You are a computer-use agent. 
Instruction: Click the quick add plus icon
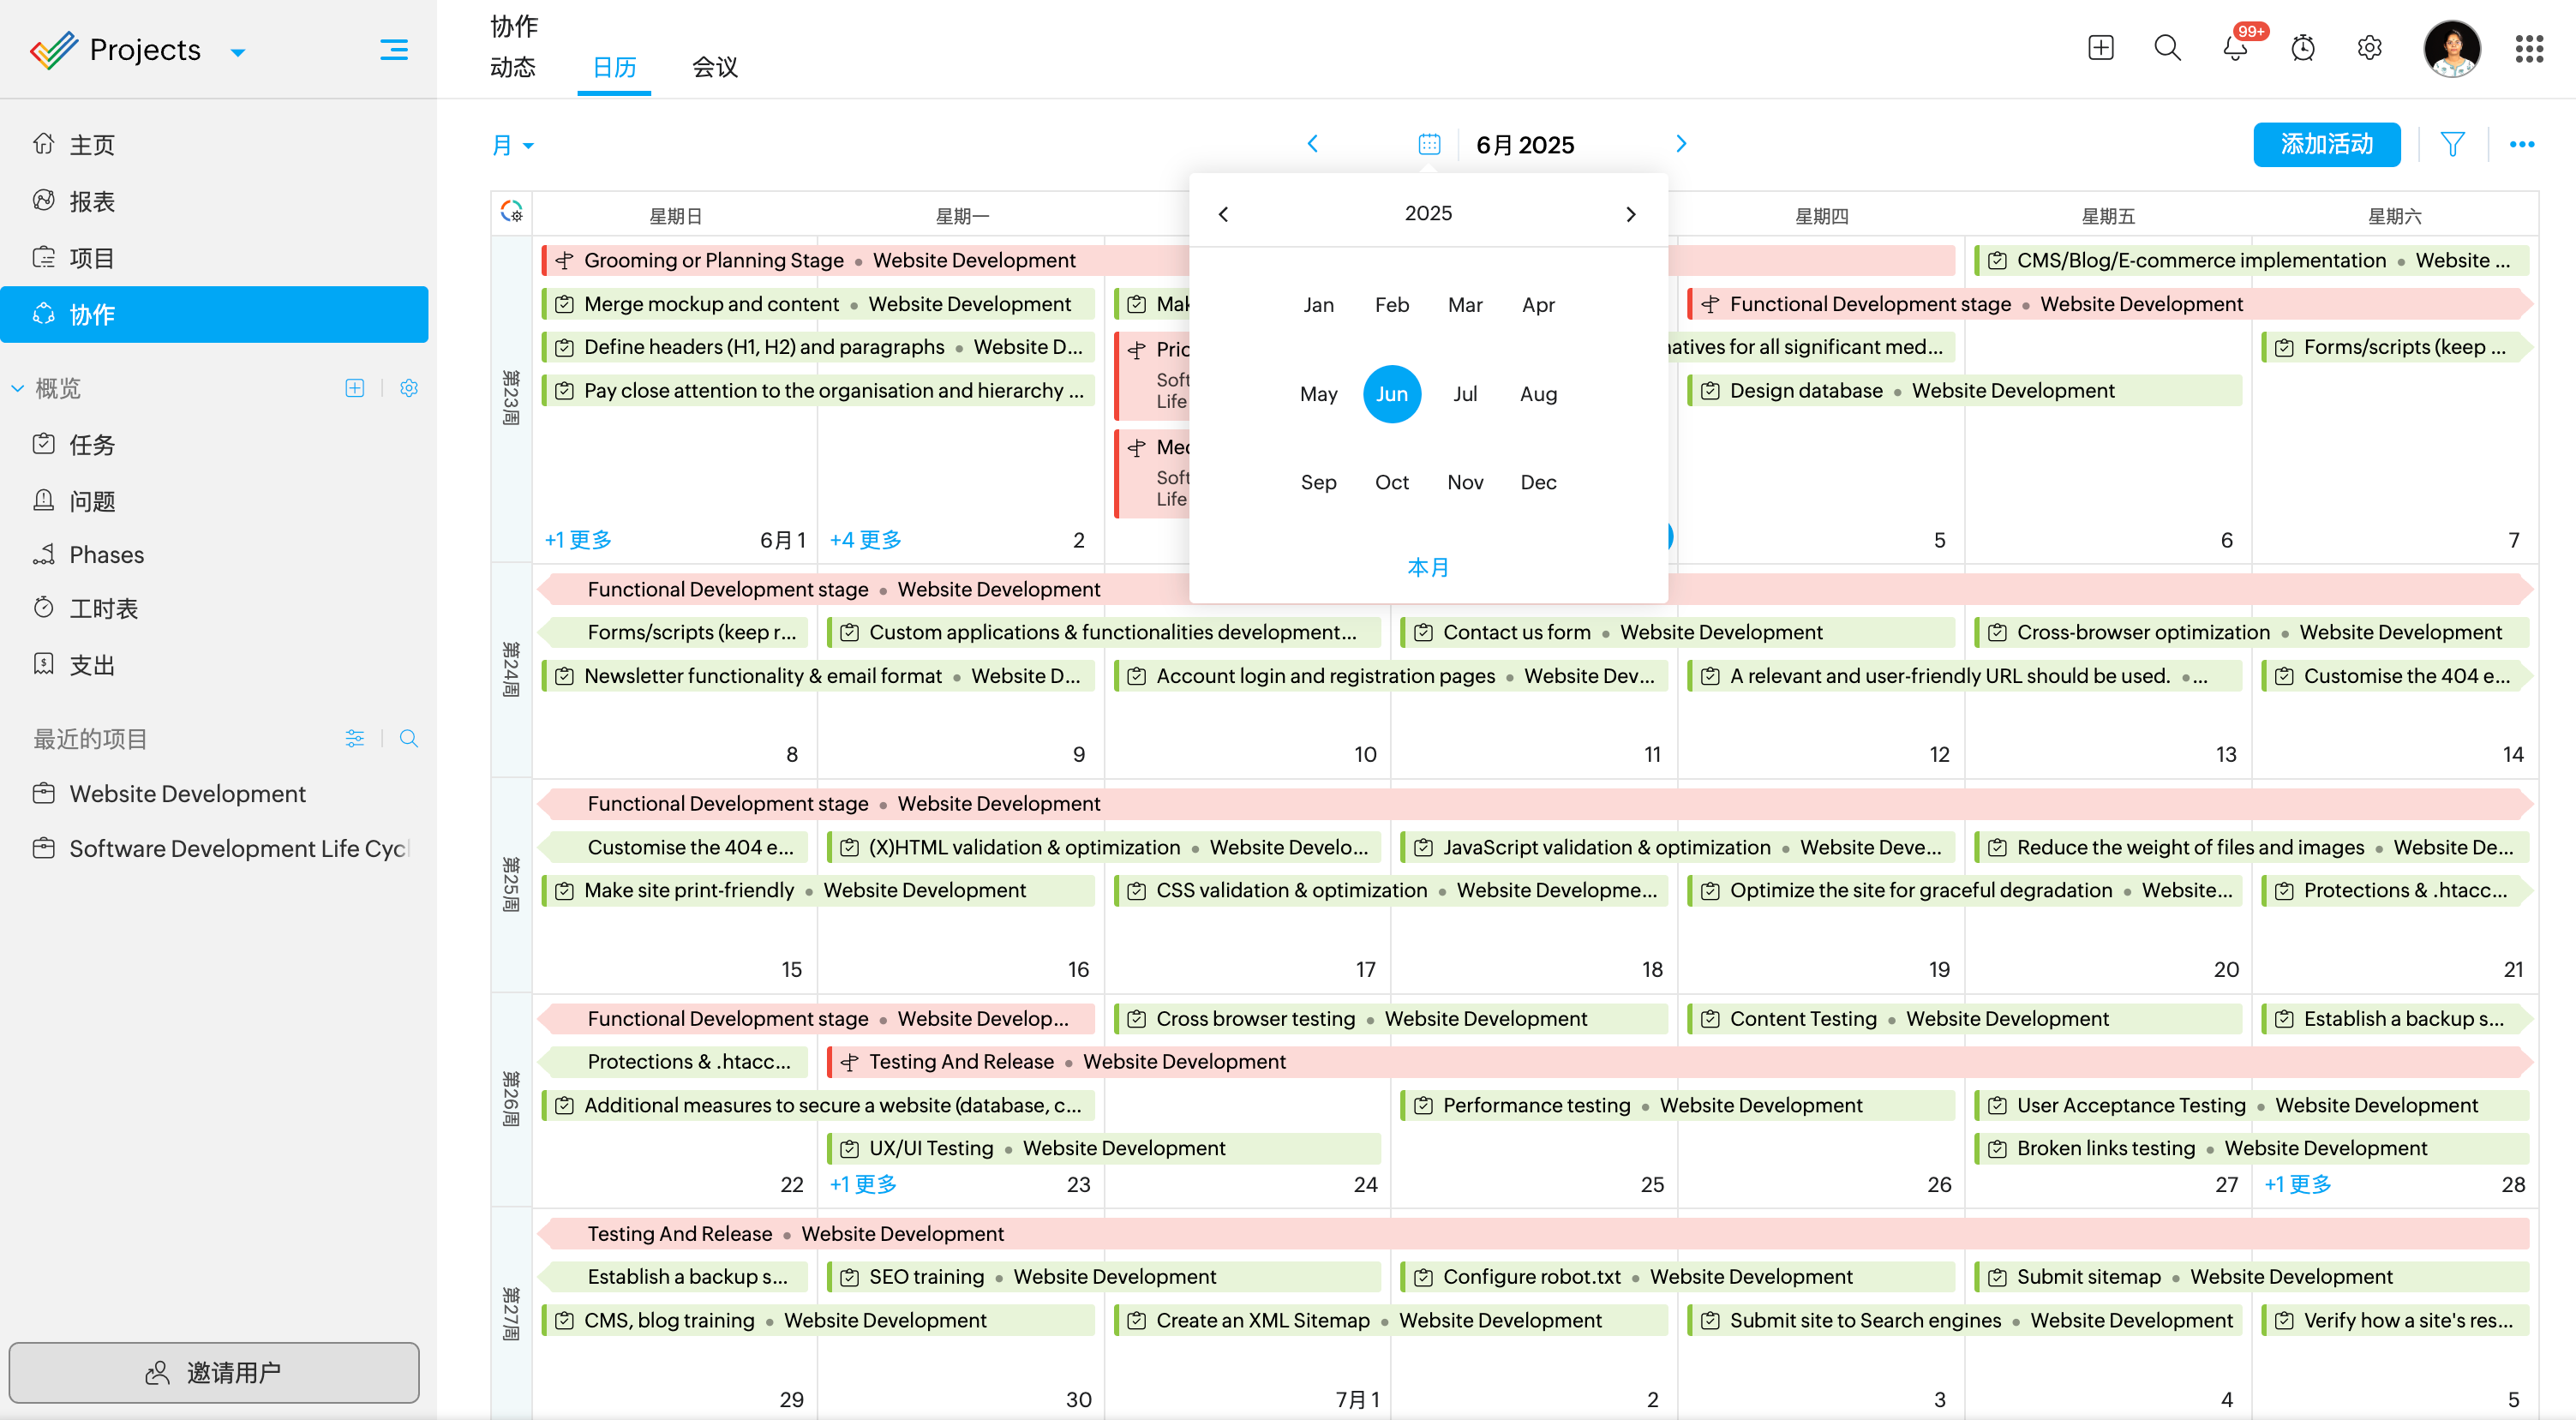click(2100, 48)
